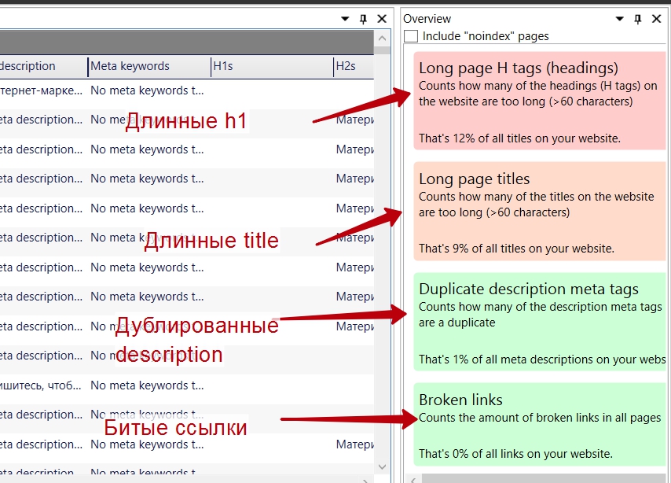
Task: Pin the Overview panel with the pushpin icon
Action: pyautogui.click(x=638, y=19)
